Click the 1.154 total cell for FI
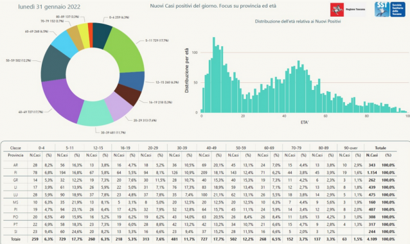Screen dimensions: 410x244 click(x=372, y=173)
